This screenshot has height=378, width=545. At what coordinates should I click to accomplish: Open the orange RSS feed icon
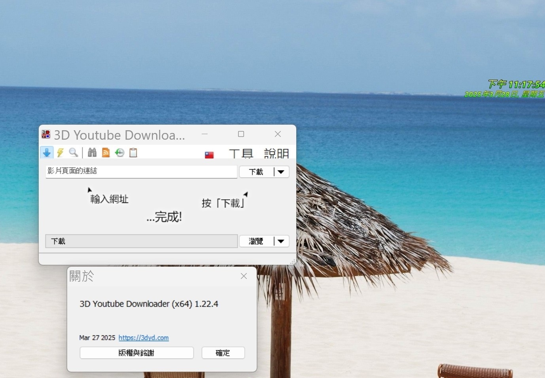click(x=106, y=152)
